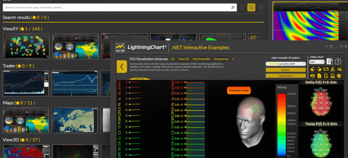
Task: Open the bubble chart thumbnail in ViewXY
Action: [x=26, y=46]
